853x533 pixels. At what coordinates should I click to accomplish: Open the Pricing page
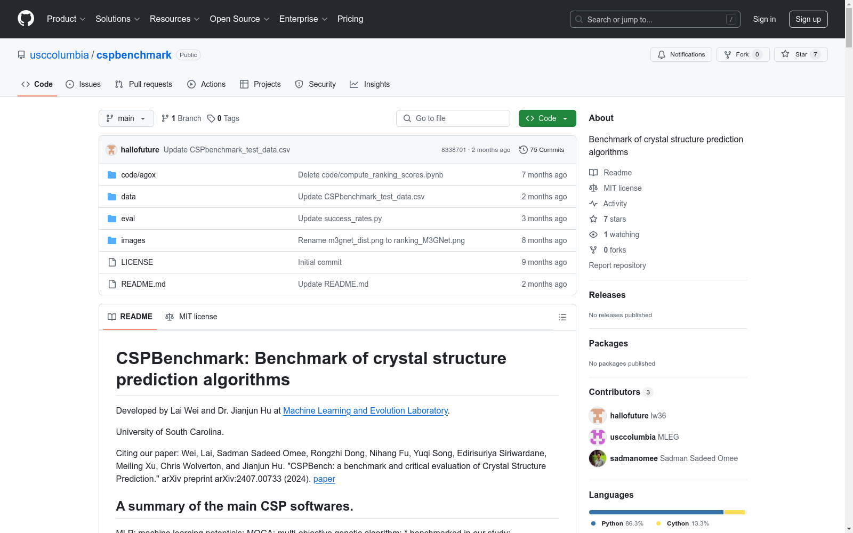pos(350,19)
